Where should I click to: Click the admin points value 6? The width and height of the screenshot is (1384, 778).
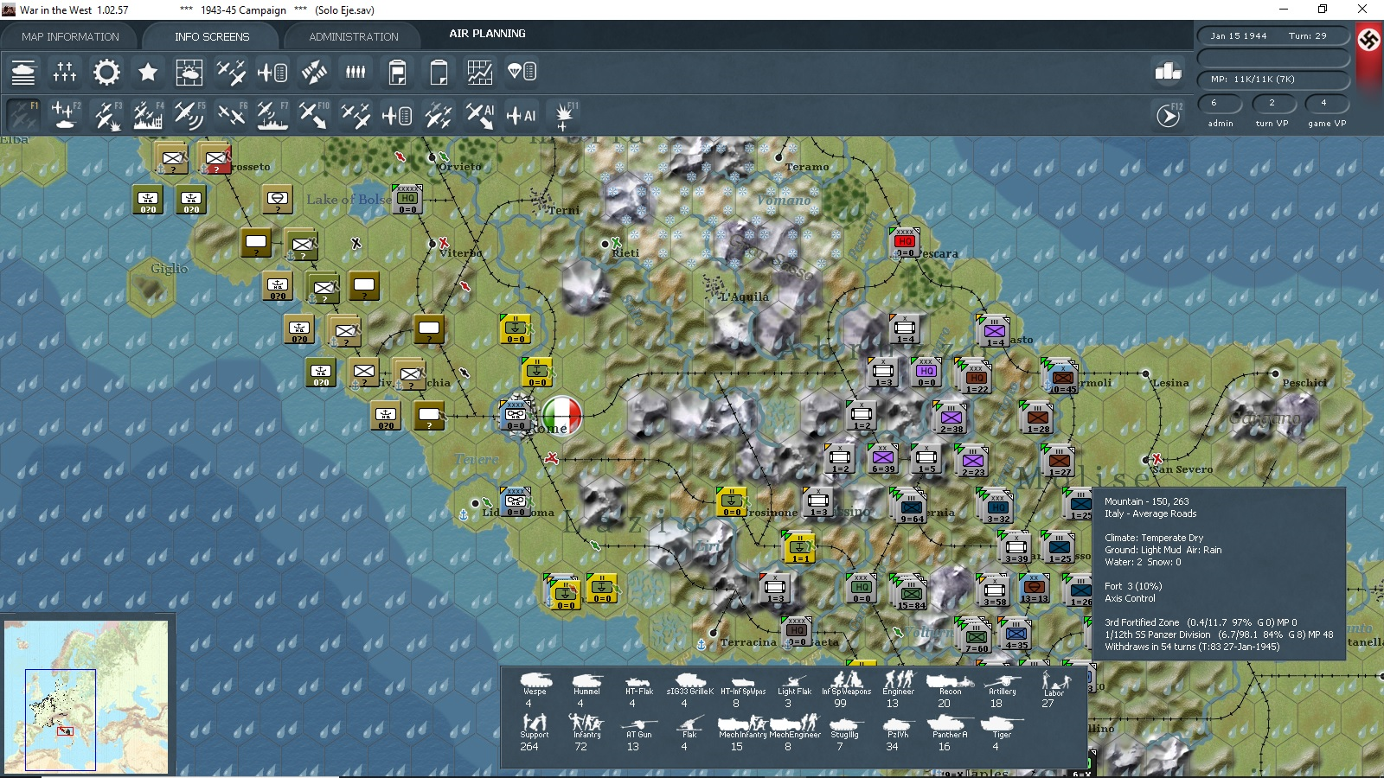[x=1221, y=103]
